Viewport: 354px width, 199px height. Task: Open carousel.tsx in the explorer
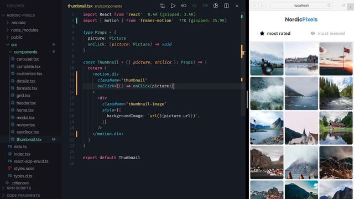coord(28,59)
